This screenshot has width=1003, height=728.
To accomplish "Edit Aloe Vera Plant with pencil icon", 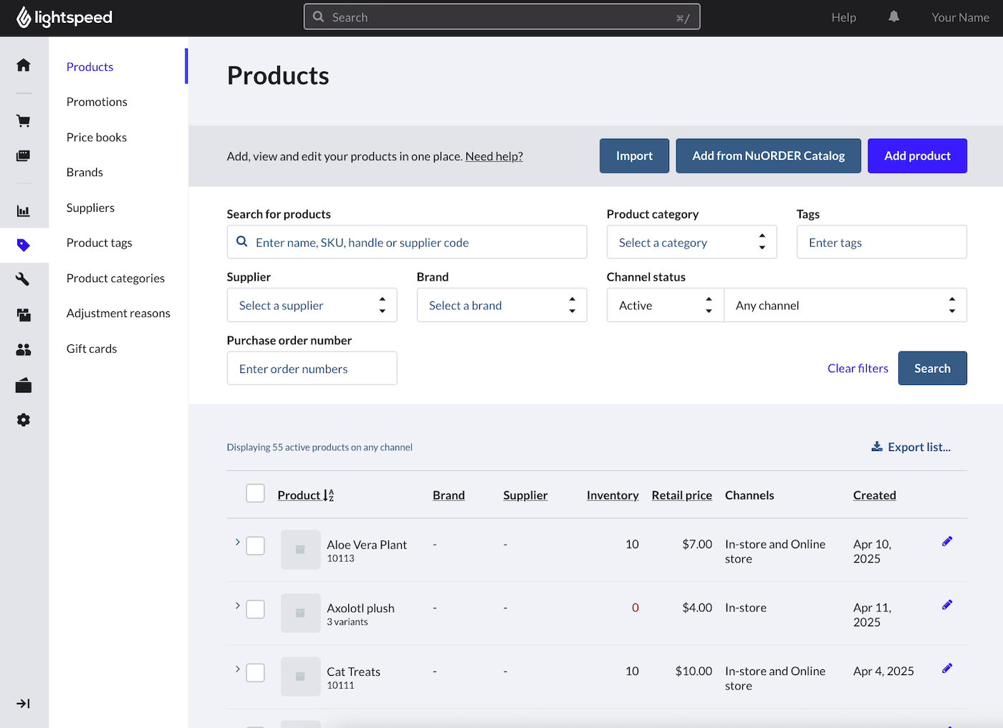I will (946, 542).
